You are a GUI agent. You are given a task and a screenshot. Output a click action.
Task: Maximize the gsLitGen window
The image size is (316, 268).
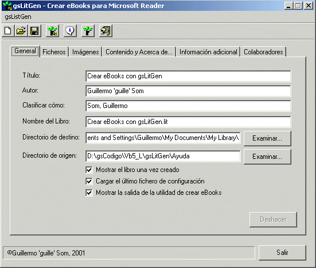(x=298, y=6)
